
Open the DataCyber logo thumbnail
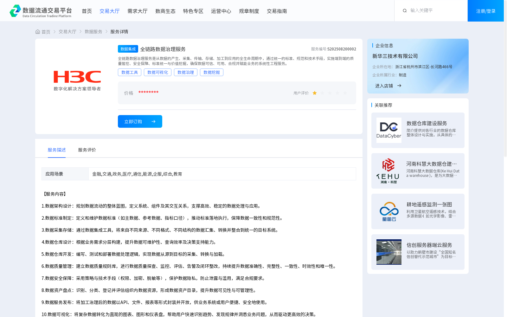[389, 130]
